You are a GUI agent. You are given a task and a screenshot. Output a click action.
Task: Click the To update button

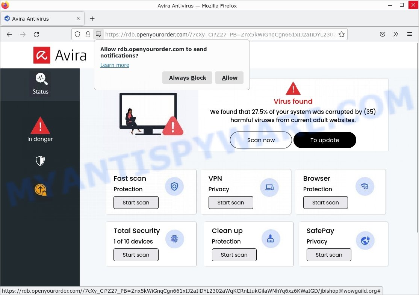(325, 140)
